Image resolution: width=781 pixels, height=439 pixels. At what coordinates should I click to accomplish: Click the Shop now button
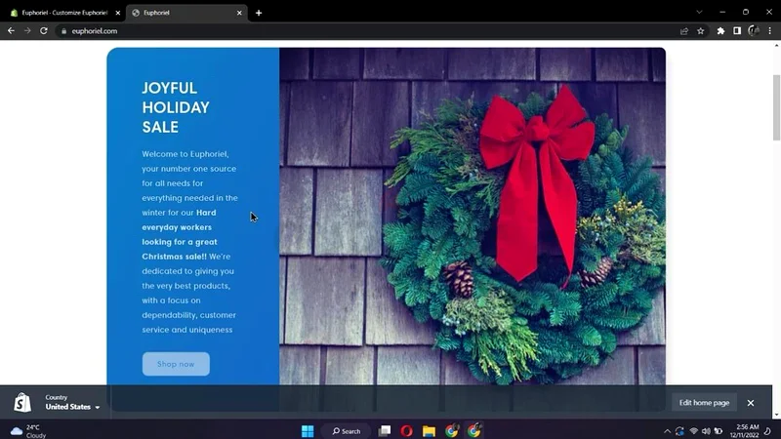176,364
